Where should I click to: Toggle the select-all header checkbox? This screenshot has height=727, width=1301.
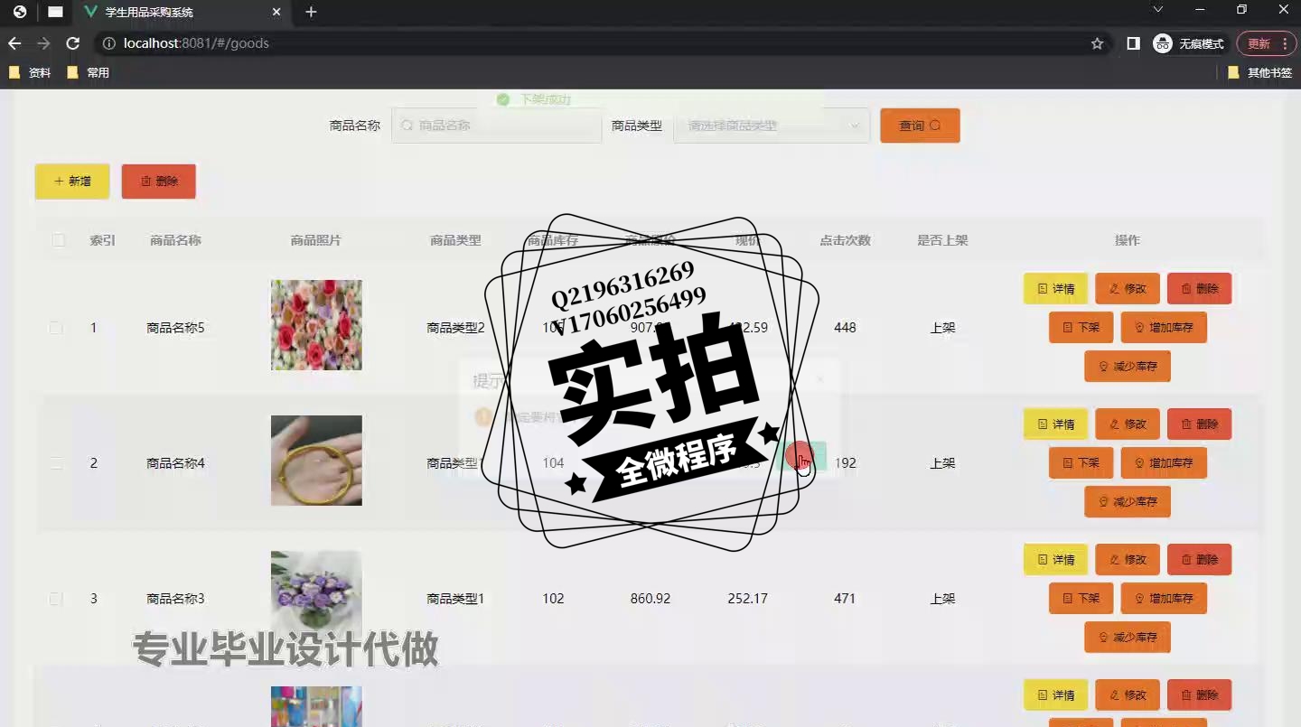(x=59, y=240)
